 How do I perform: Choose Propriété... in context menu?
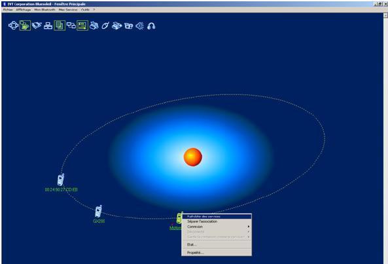(x=217, y=253)
